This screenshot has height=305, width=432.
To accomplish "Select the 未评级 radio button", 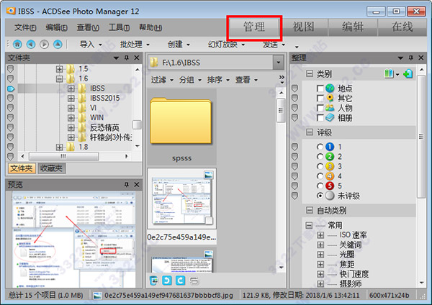I will (x=320, y=196).
